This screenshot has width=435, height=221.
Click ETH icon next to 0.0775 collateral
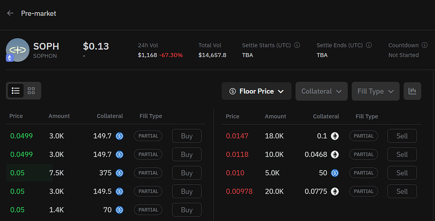[335, 191]
